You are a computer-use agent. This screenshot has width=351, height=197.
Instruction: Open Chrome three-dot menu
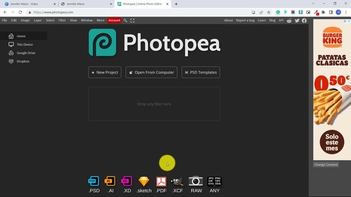coord(346,12)
